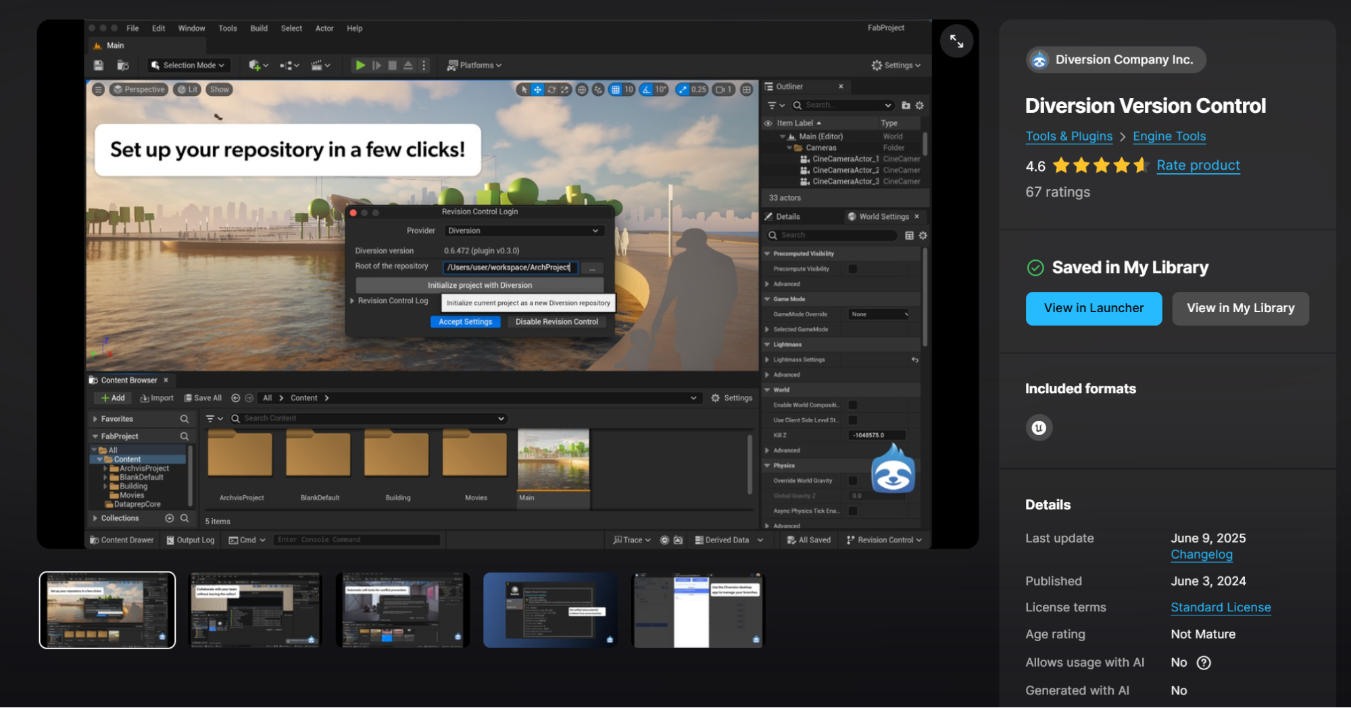This screenshot has height=708, width=1351.
Task: Click the View in Launcher button
Action: [1094, 308]
